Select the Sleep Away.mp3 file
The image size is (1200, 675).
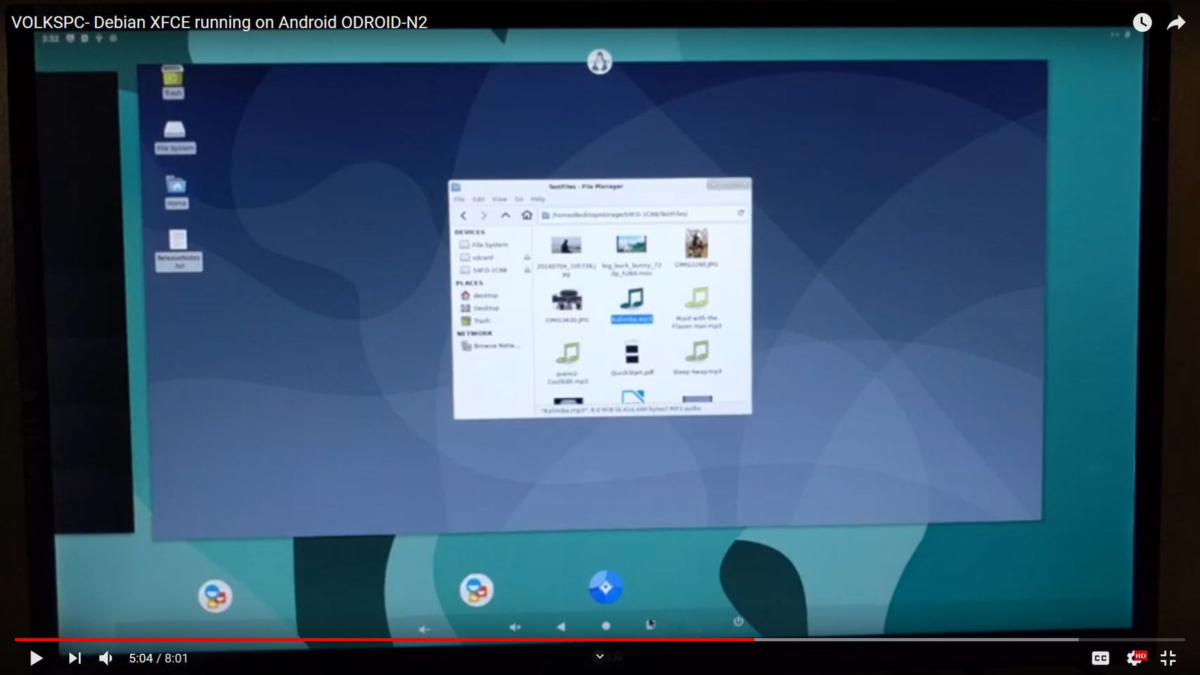697,358
